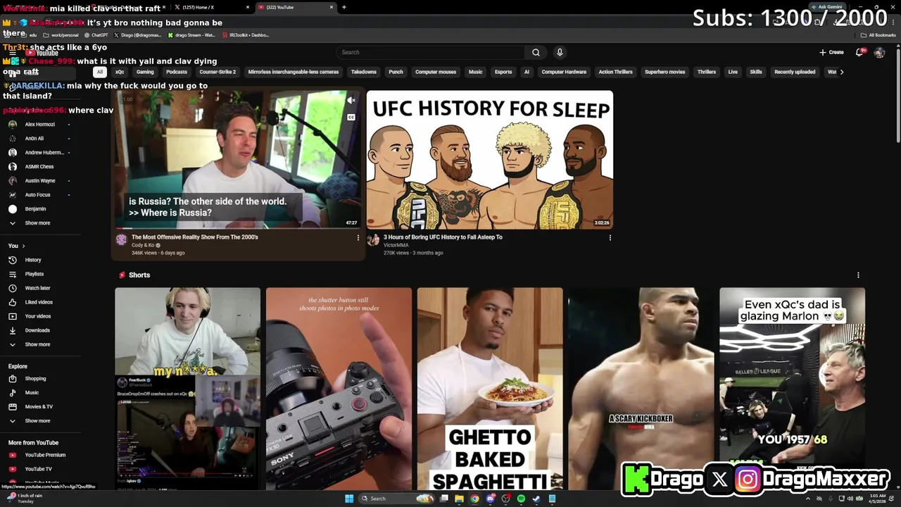Open Steam from the taskbar
This screenshot has height=507, width=901.
point(536,499)
